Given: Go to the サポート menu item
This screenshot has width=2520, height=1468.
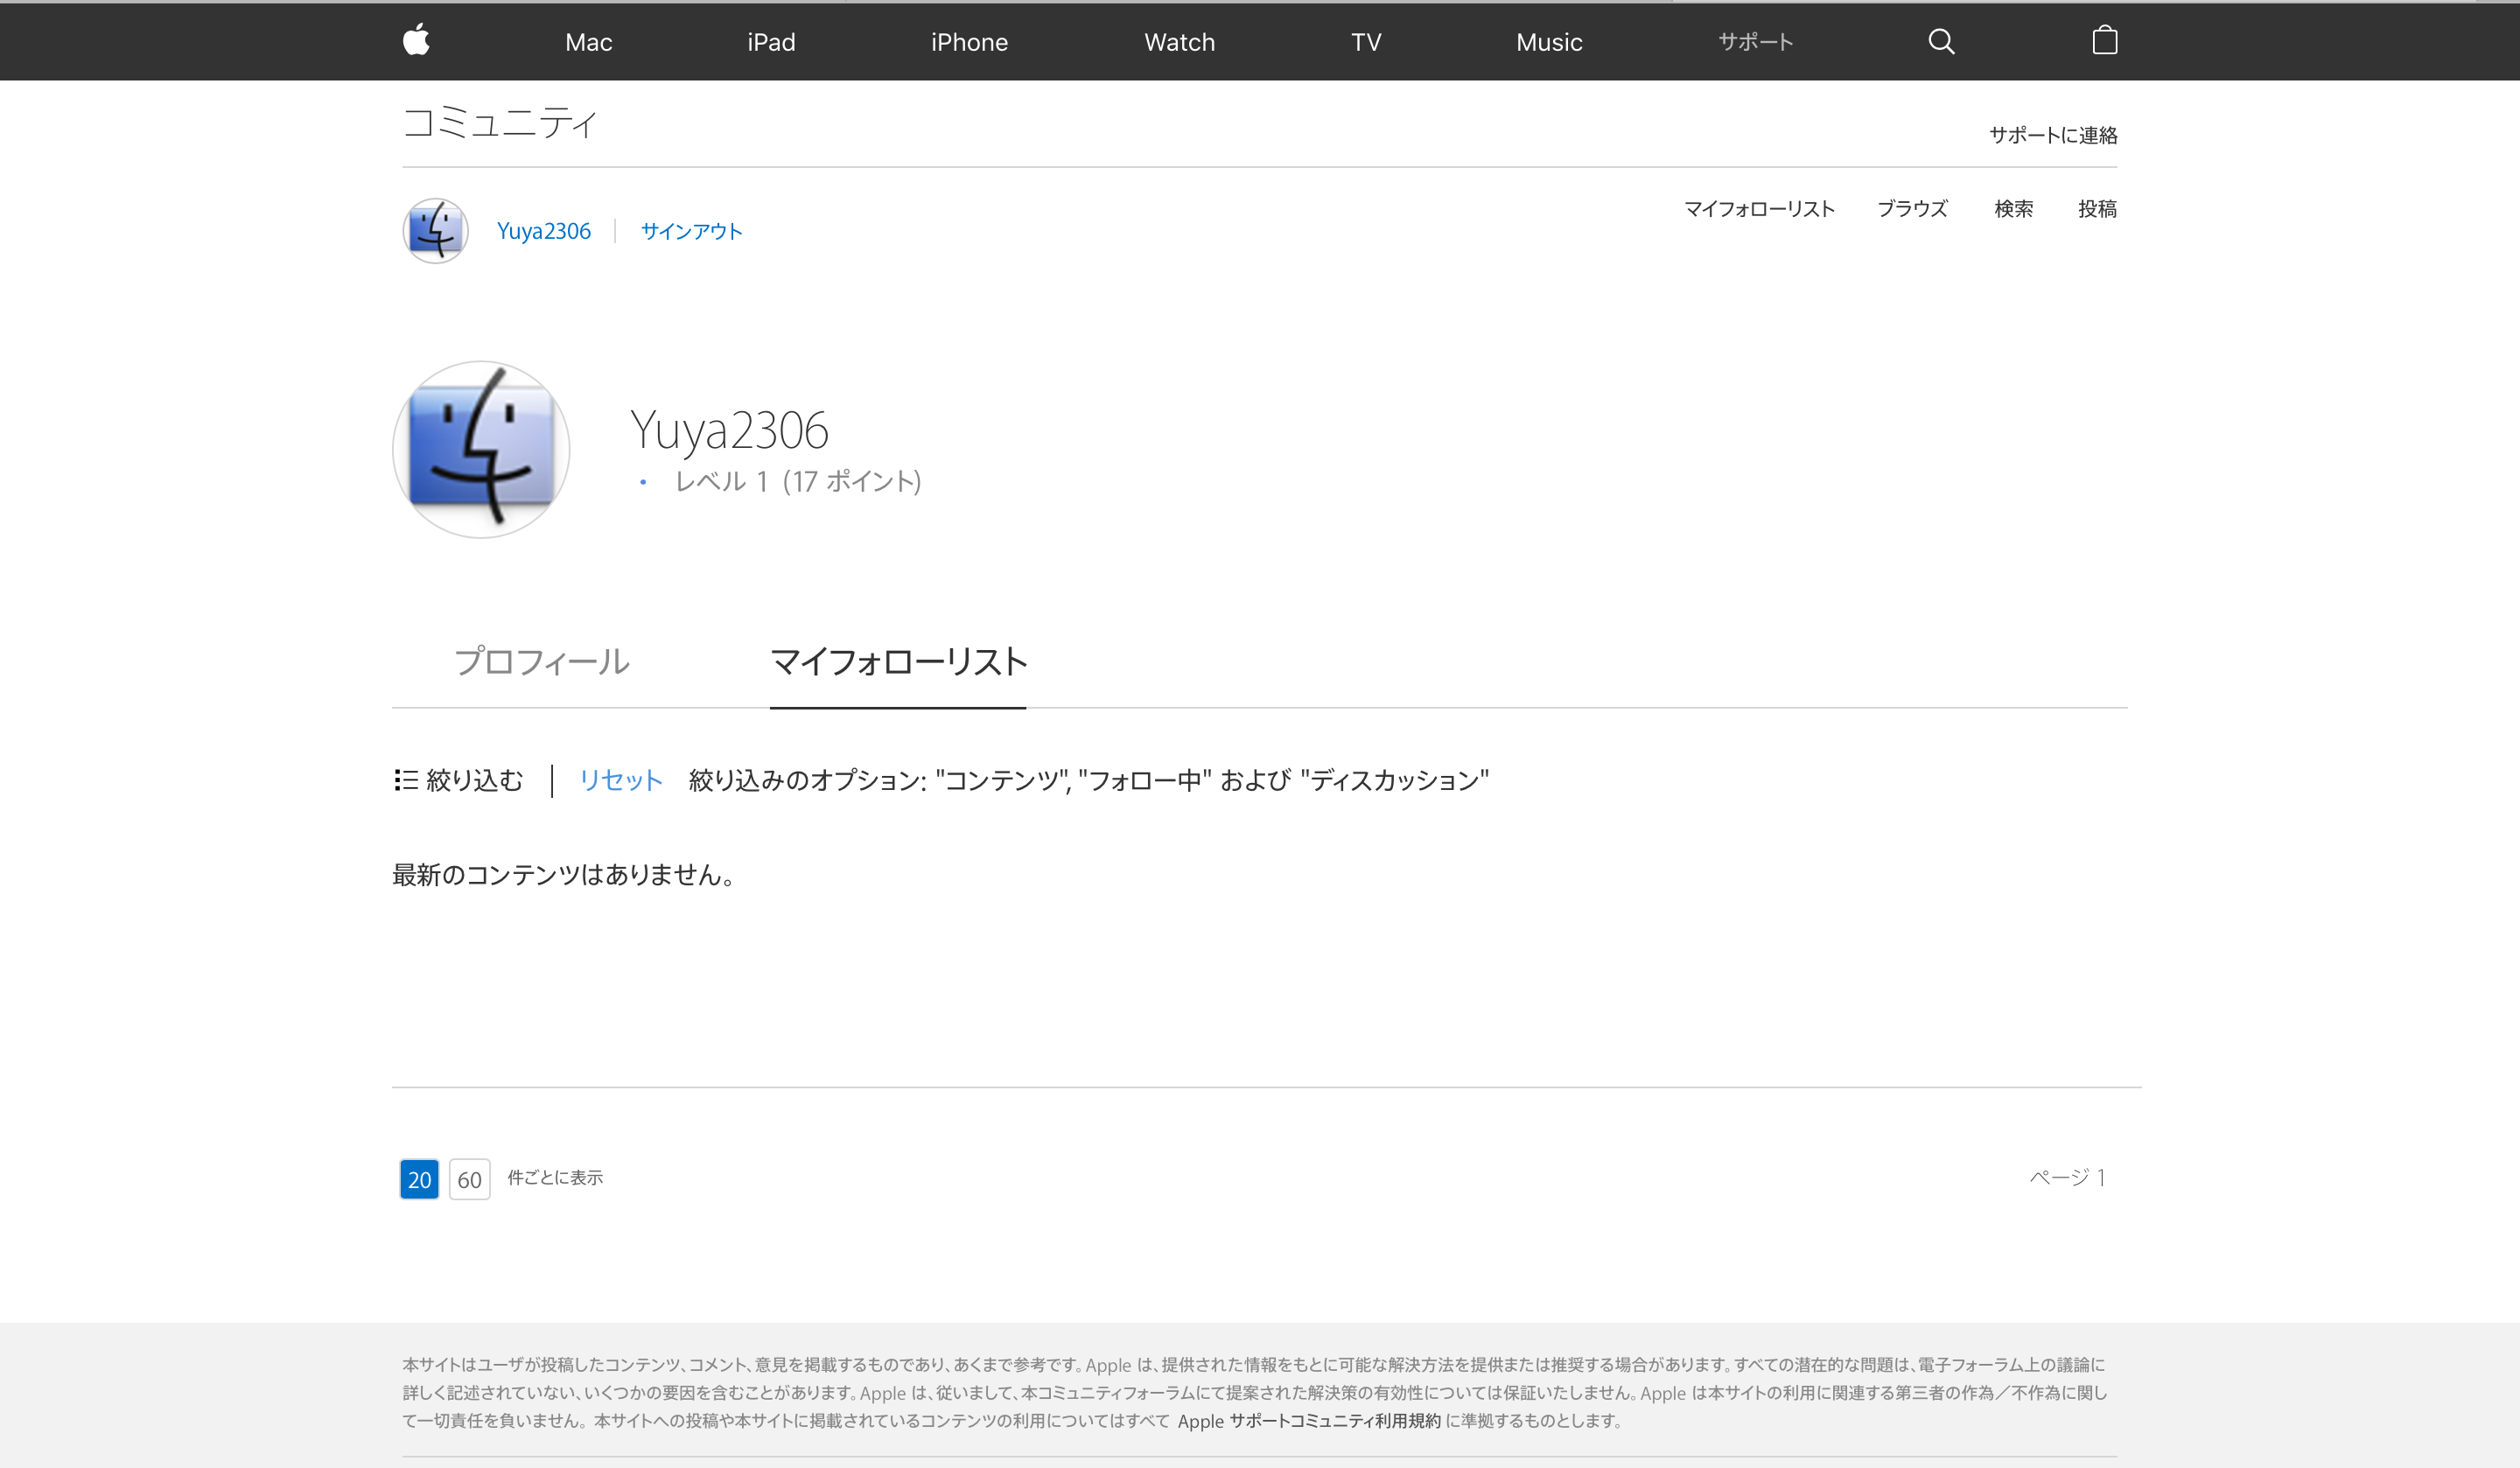Looking at the screenshot, I should tap(1755, 42).
